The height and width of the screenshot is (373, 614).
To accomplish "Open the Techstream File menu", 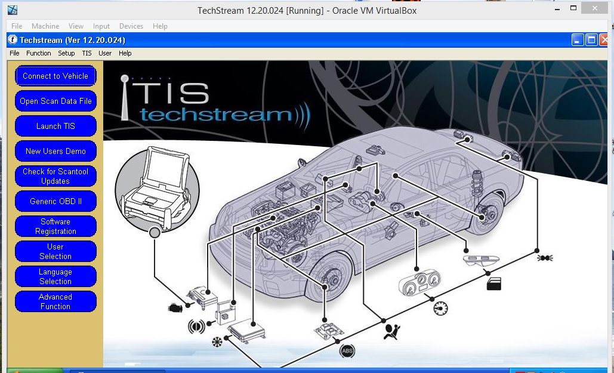I will pos(14,53).
